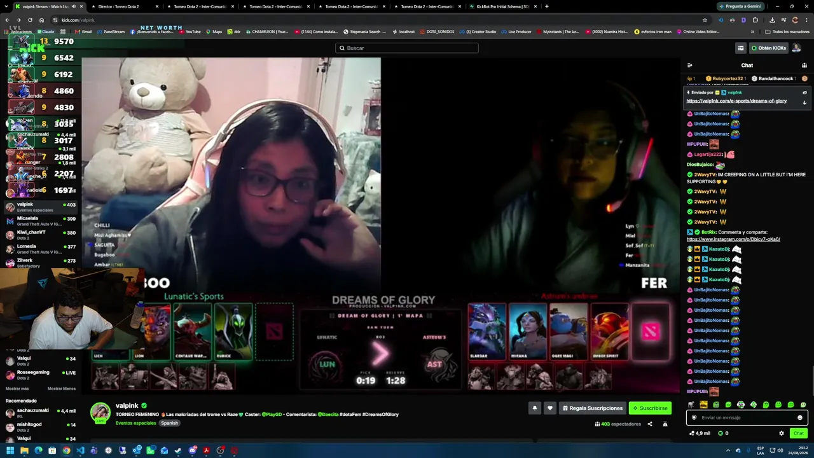This screenshot has width=814, height=458.
Task: Open Chrome from the taskbar
Action: 66,450
